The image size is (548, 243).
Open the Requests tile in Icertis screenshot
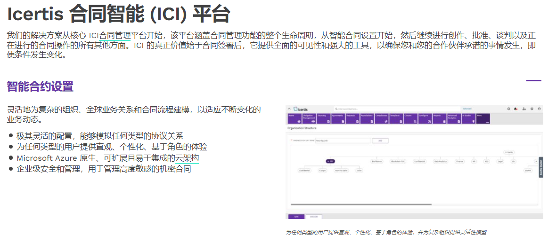pyautogui.click(x=352, y=118)
